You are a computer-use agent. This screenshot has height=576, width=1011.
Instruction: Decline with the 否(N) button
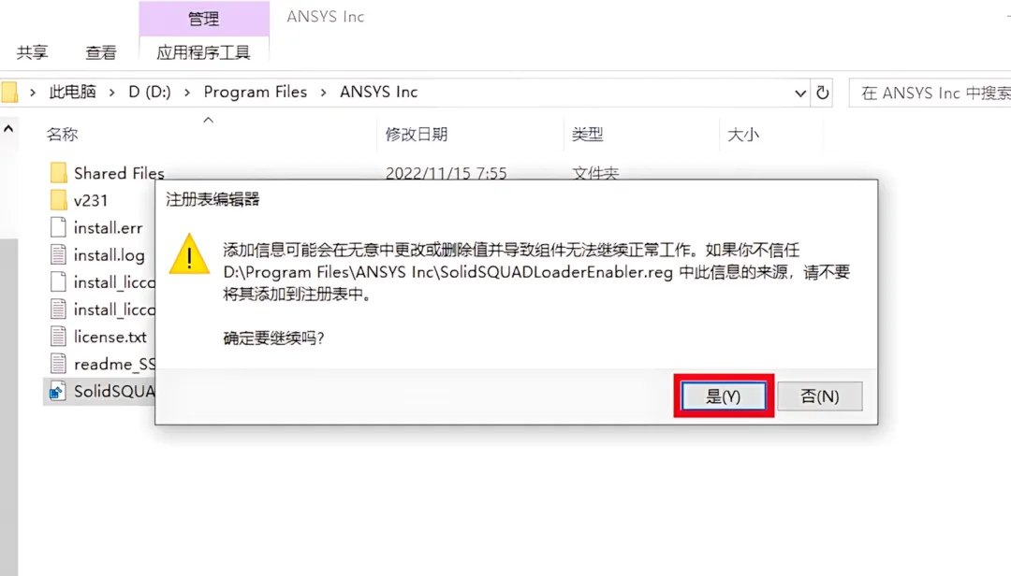click(819, 396)
